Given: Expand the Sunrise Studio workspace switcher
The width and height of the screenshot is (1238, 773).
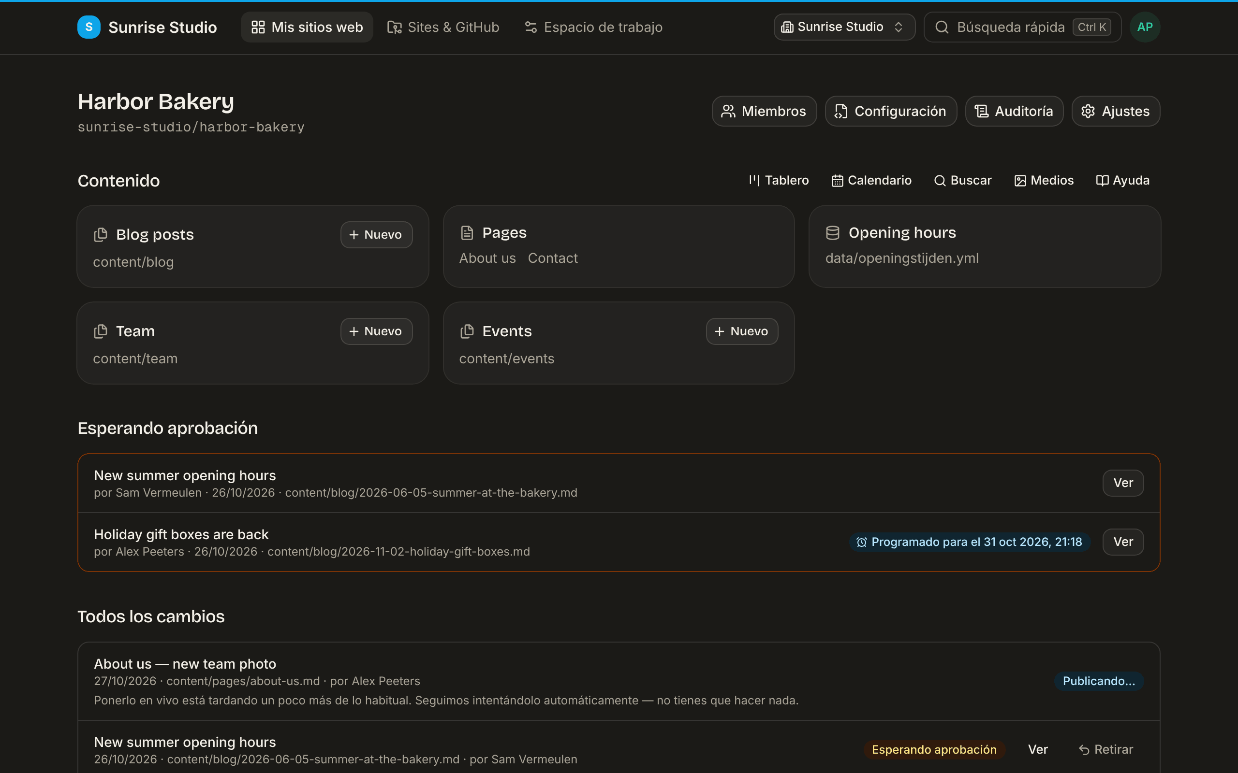Looking at the screenshot, I should coord(844,27).
